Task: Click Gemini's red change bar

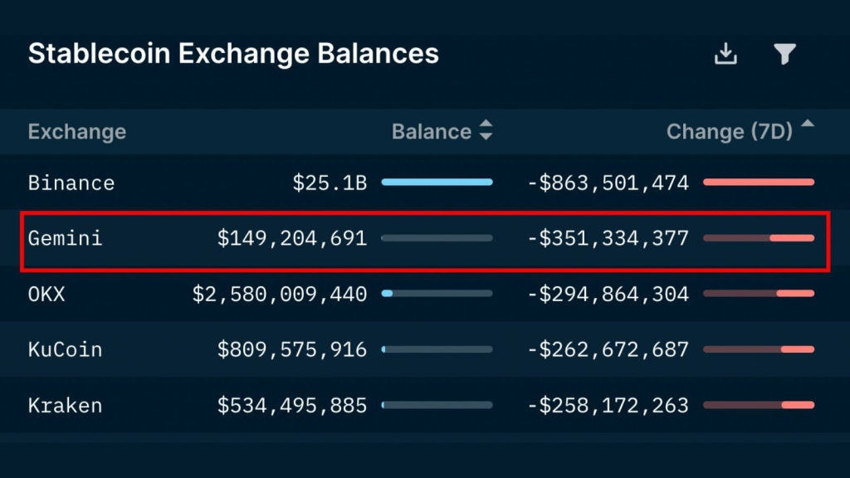Action: pyautogui.click(x=759, y=238)
